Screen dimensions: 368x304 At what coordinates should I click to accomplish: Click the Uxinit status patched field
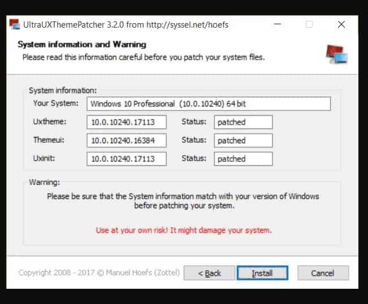(243, 159)
